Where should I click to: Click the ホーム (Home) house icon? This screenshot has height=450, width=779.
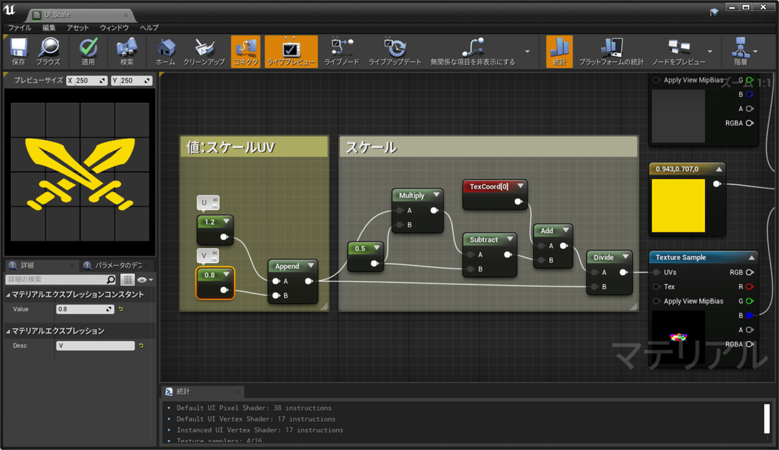[x=166, y=51]
